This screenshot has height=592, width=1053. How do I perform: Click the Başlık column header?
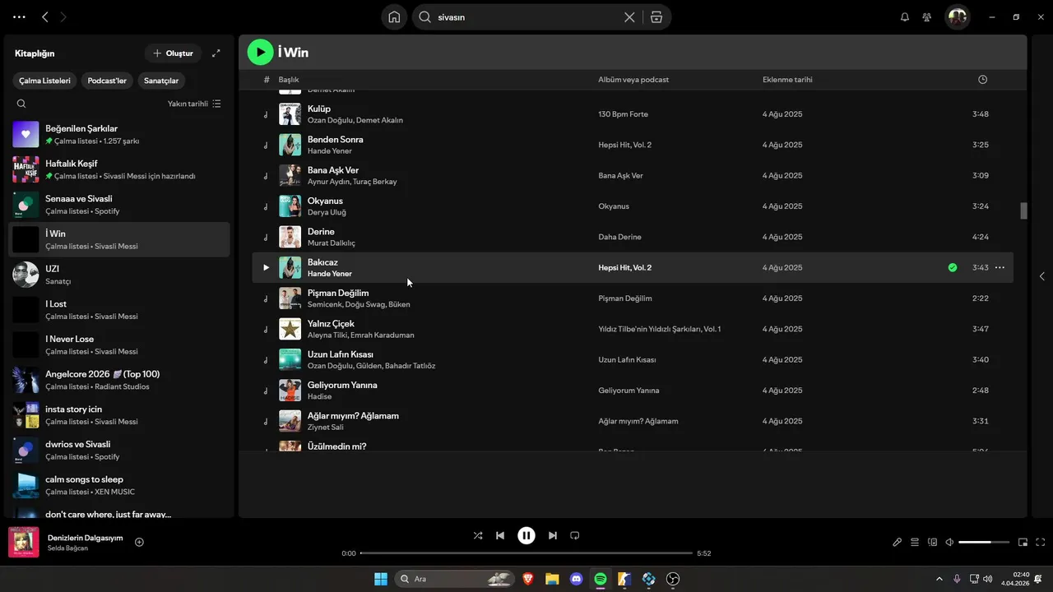tap(289, 80)
